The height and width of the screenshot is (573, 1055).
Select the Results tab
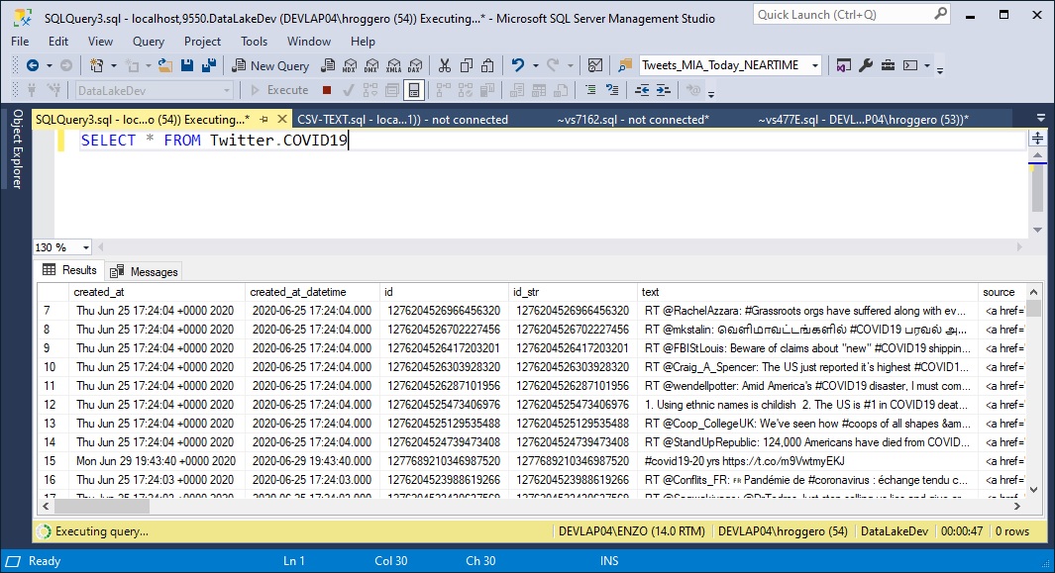tap(70, 270)
